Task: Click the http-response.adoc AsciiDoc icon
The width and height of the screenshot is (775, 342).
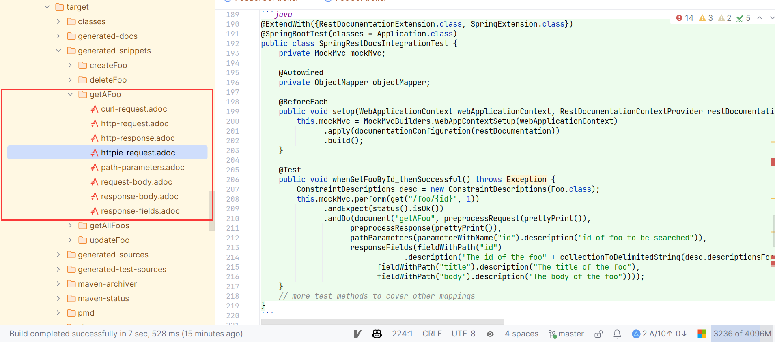Action: pos(95,138)
